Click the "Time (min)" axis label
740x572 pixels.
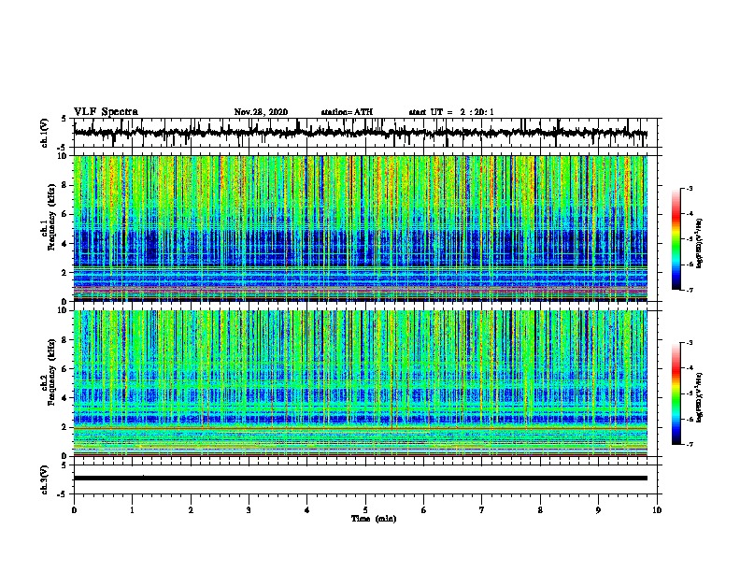click(x=374, y=519)
